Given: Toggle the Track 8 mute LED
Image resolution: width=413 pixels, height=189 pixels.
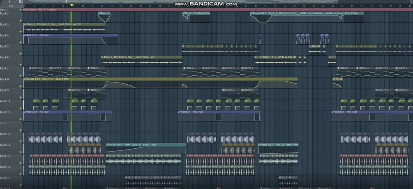Looking at the screenshot, I should click(x=21, y=86).
